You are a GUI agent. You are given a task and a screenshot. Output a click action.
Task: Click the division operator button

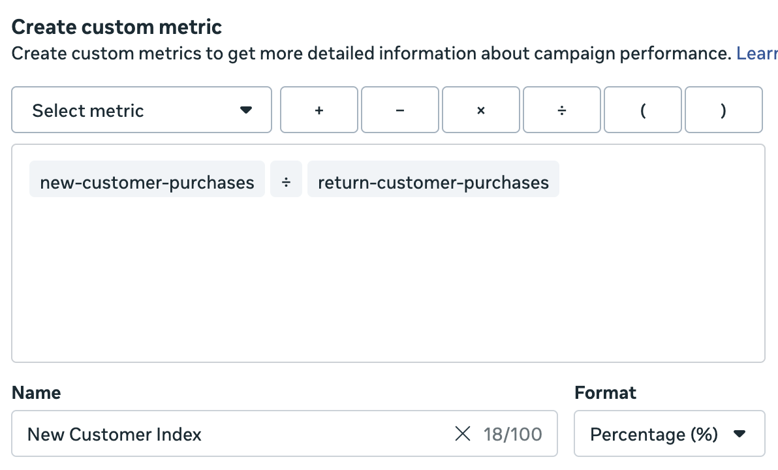coord(561,110)
